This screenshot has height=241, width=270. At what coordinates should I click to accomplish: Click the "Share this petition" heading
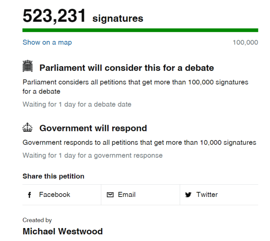click(53, 176)
